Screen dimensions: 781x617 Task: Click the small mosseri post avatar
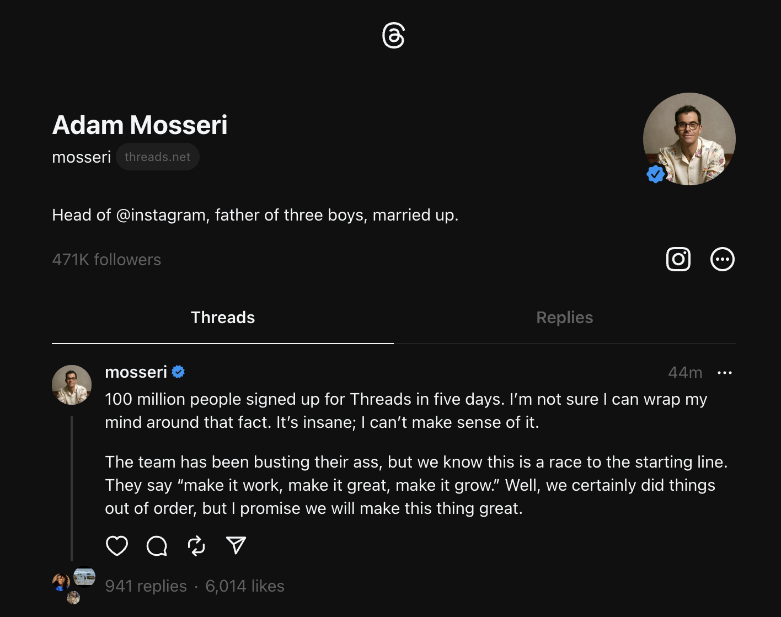click(72, 385)
